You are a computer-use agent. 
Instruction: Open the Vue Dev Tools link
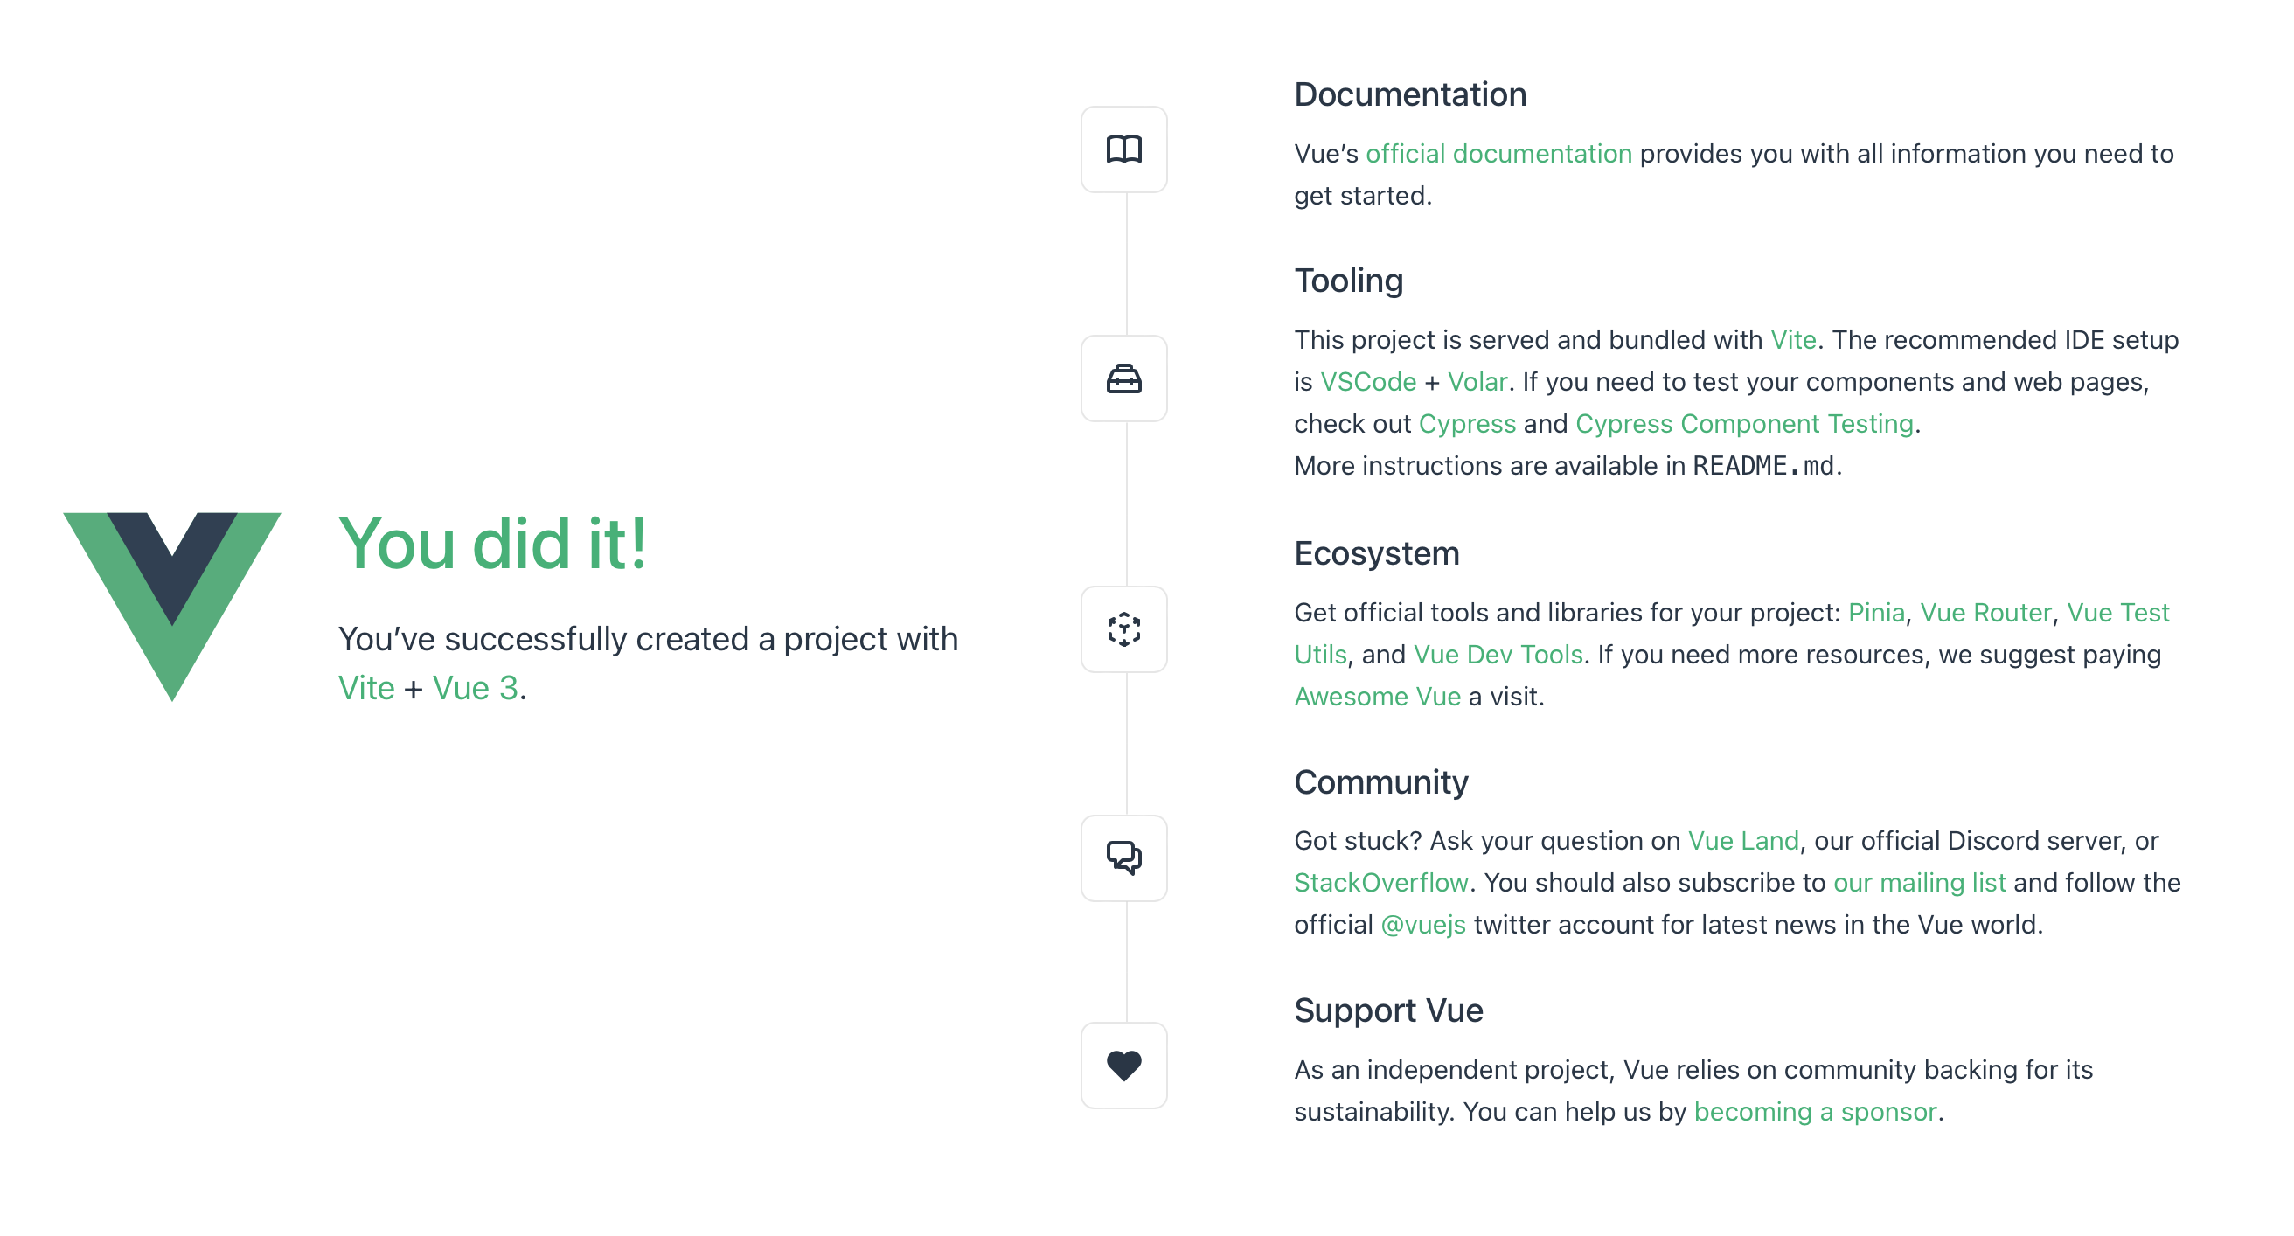point(1498,654)
